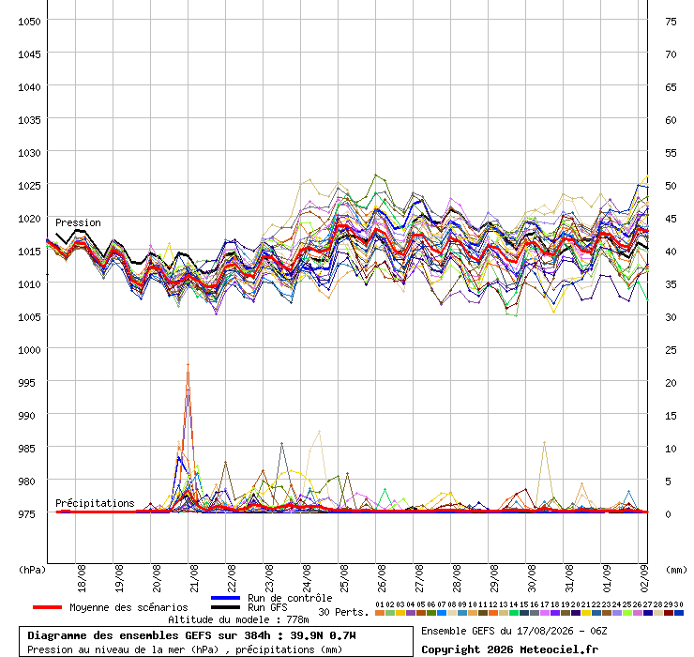Click the red Moyenne des scénarios legend line
The height and width of the screenshot is (657, 694).
pos(47,607)
